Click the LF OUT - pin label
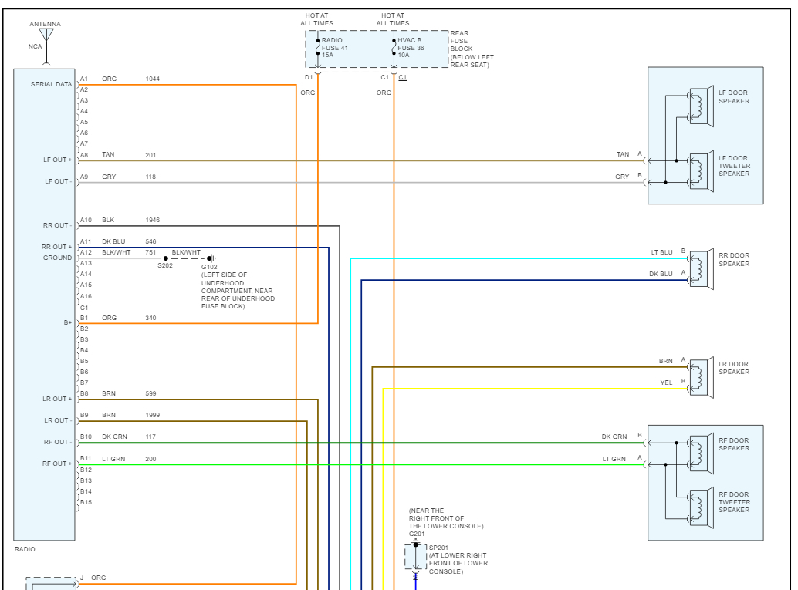The height and width of the screenshot is (590, 798). point(57,181)
